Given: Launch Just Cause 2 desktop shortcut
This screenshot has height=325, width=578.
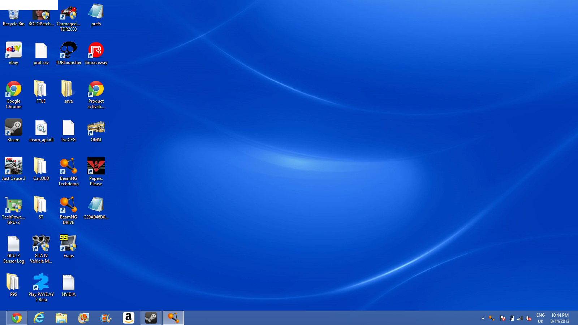Looking at the screenshot, I should click(14, 169).
